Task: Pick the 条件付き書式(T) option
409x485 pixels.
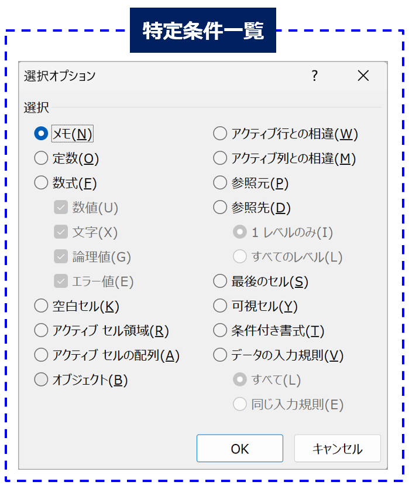Action: [x=220, y=330]
